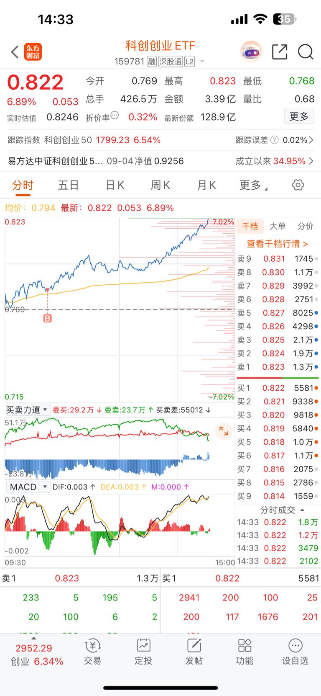Tap the 折价率 smiley info icon
The width and height of the screenshot is (321, 696).
115,115
